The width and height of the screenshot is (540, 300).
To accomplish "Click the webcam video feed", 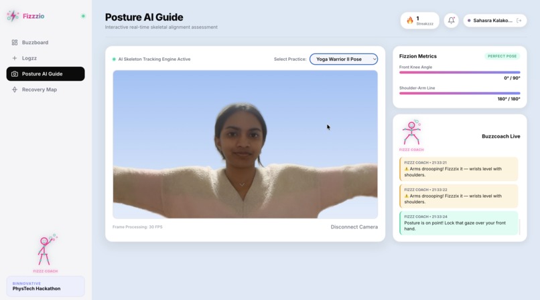I will point(245,144).
